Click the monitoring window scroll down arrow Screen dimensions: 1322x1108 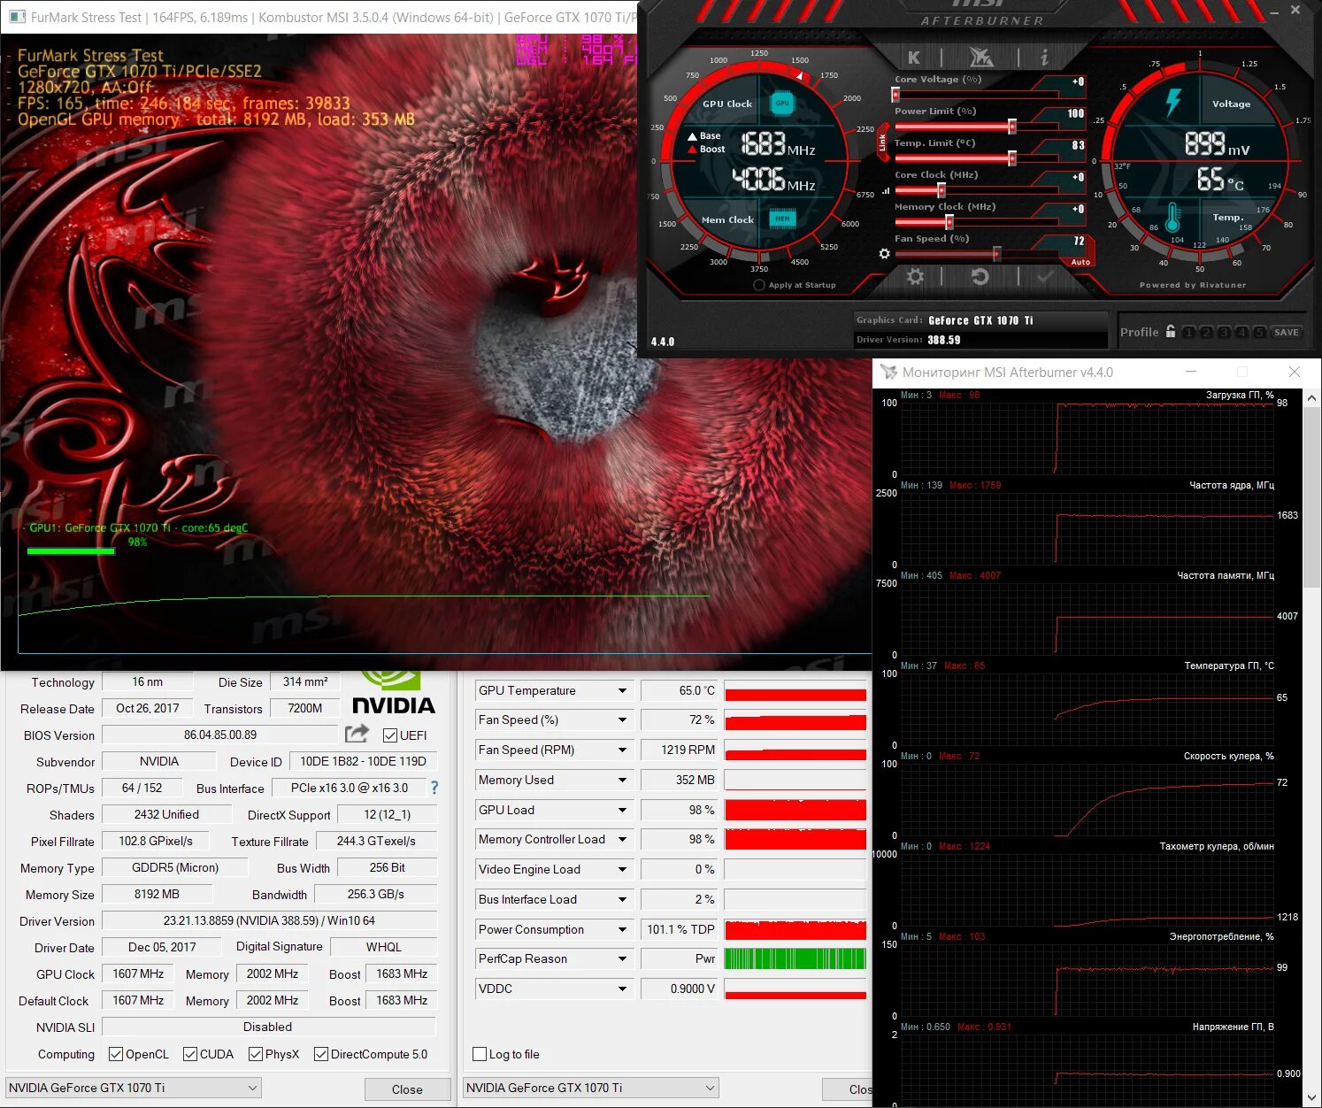click(x=1311, y=1097)
